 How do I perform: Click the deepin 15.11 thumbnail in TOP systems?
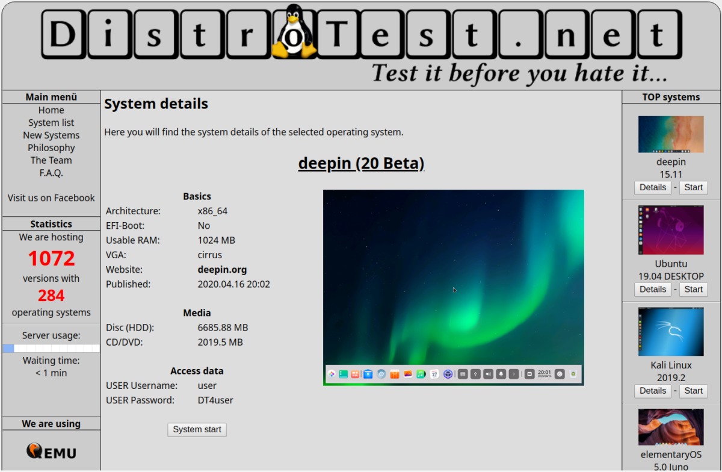click(x=671, y=134)
